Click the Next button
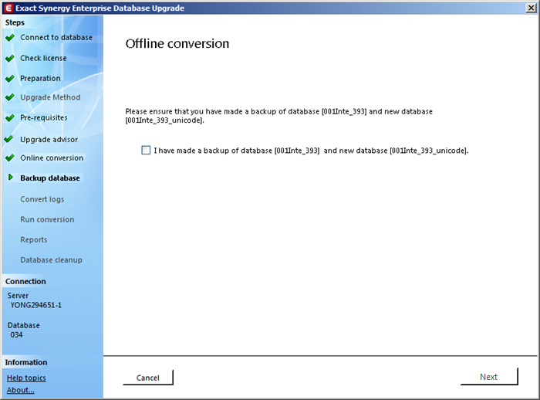 489,377
